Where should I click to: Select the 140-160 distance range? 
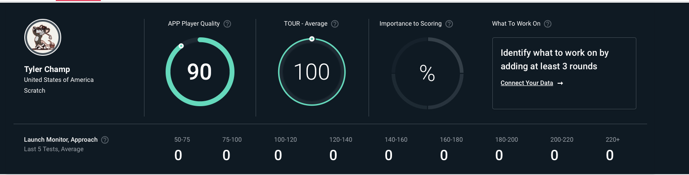(396, 140)
